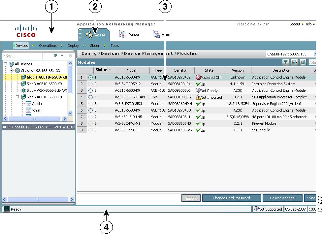Click the Not Imported warning icon
Image resolution: width=323 pixels, height=234 pixels.
click(198, 97)
